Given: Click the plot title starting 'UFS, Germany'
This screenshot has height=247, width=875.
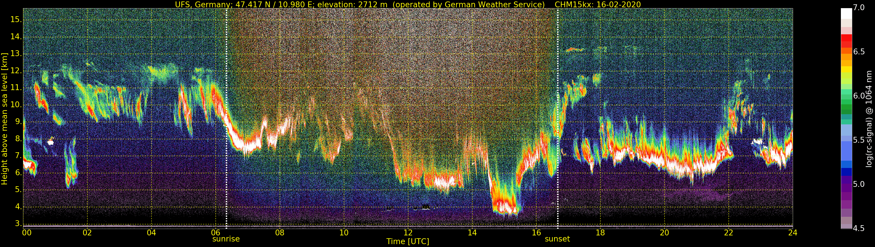Looking at the screenshot, I should click(x=408, y=4).
